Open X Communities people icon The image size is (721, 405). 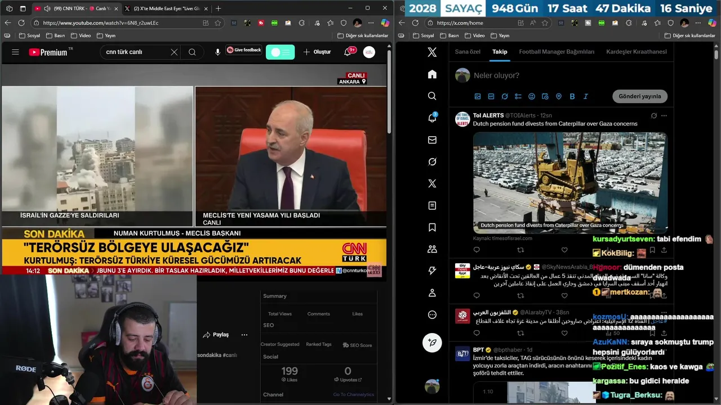pos(432,249)
